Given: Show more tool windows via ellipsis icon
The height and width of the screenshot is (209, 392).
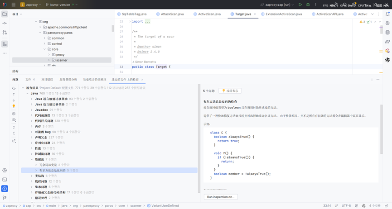Looking at the screenshot, I should pyautogui.click(x=5, y=53).
